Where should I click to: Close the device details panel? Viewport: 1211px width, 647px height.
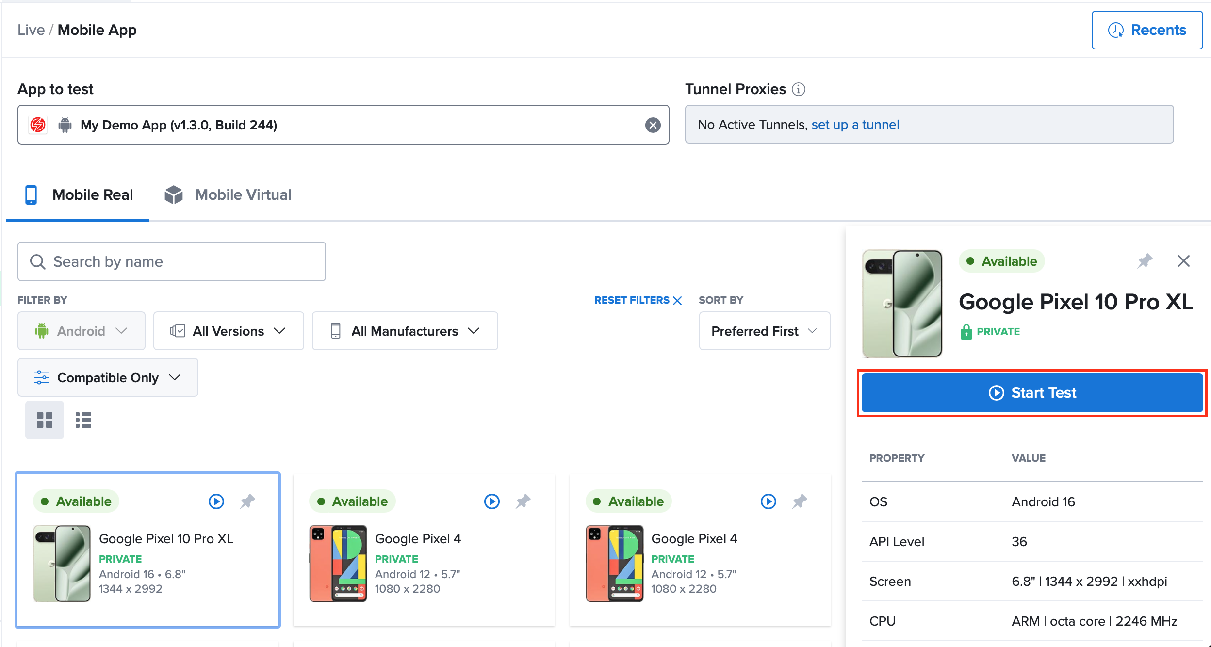point(1184,261)
